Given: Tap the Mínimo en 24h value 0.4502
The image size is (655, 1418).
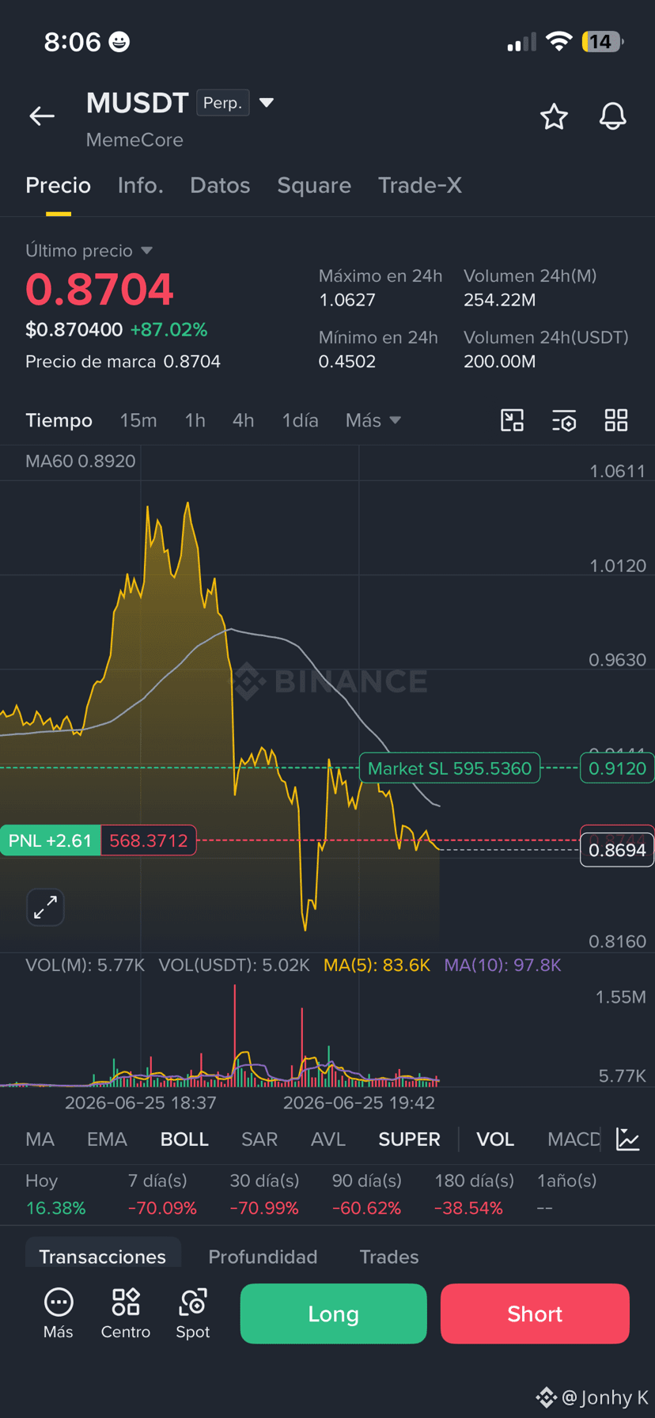Looking at the screenshot, I should pyautogui.click(x=346, y=362).
